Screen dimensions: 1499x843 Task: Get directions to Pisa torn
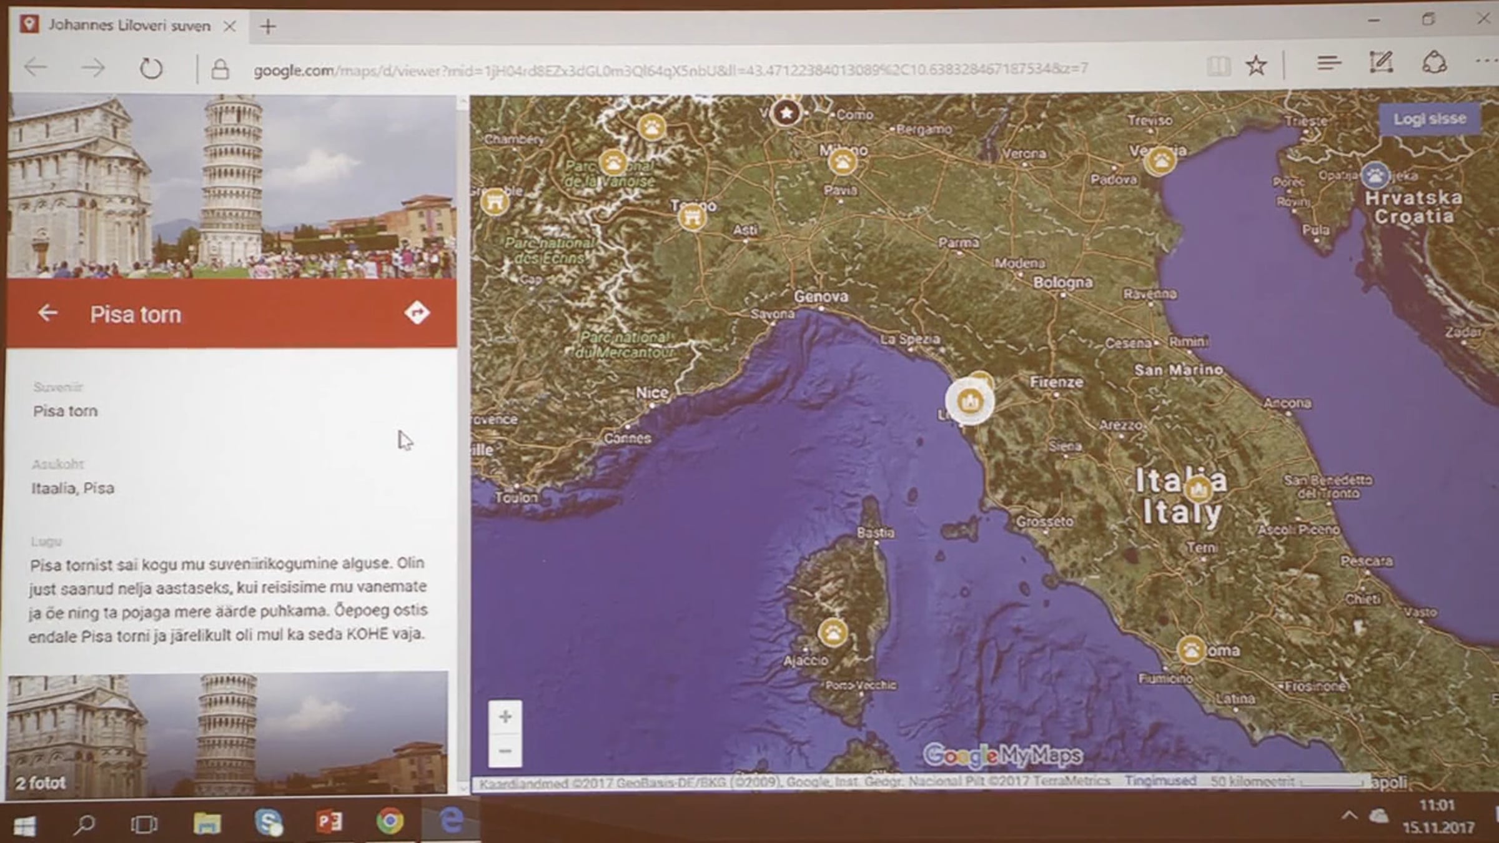[x=417, y=312]
